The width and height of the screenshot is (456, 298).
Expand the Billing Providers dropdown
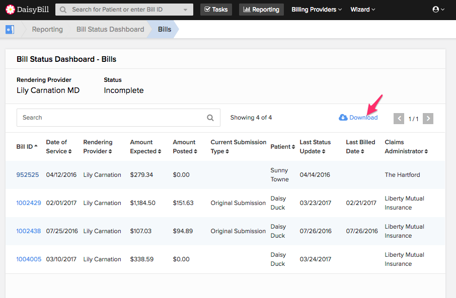[x=316, y=10]
